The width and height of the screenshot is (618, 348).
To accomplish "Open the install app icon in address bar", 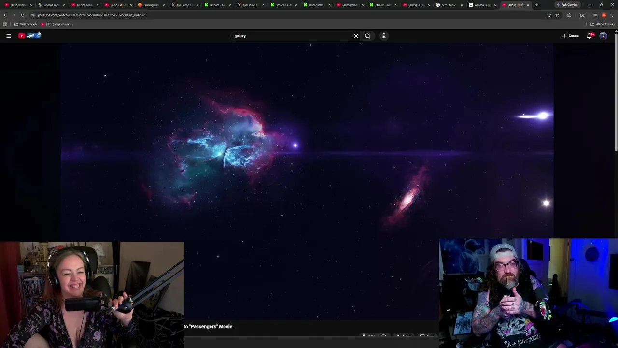I will click(x=549, y=15).
